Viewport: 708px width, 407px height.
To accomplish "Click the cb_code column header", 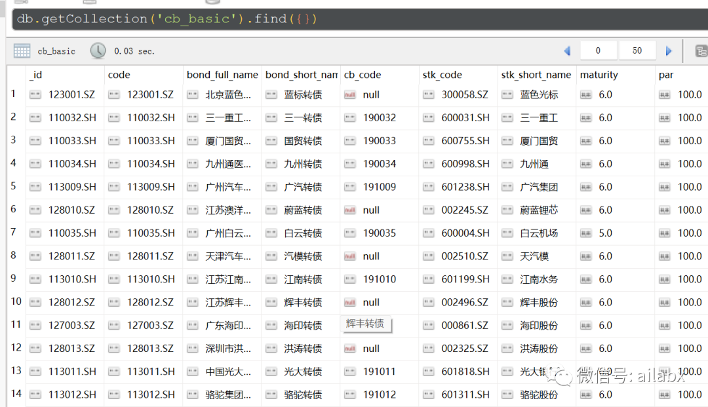I will pos(363,75).
